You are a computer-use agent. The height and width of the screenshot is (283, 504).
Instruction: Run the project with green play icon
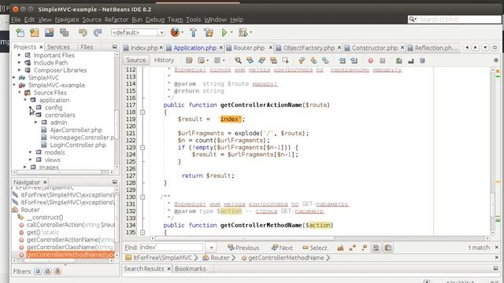tap(224, 32)
